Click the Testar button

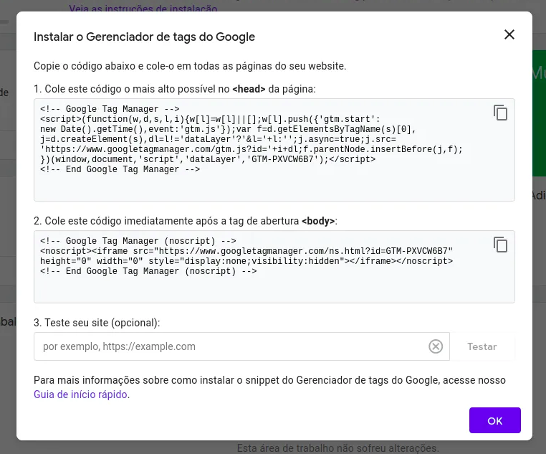pos(482,346)
